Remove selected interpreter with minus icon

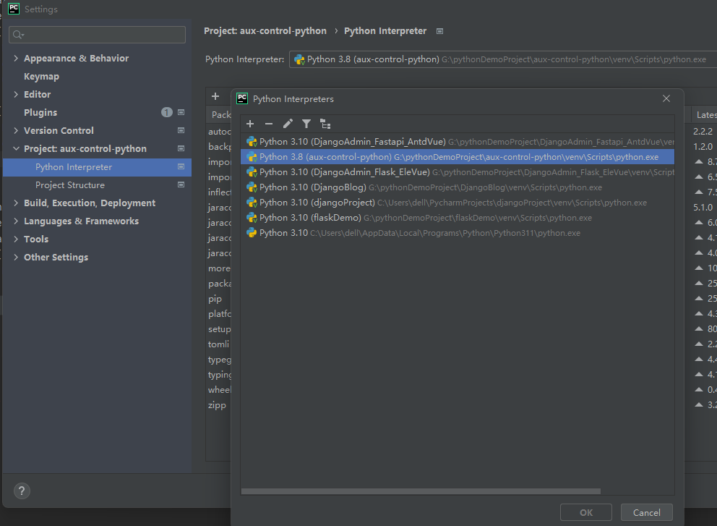pos(269,124)
